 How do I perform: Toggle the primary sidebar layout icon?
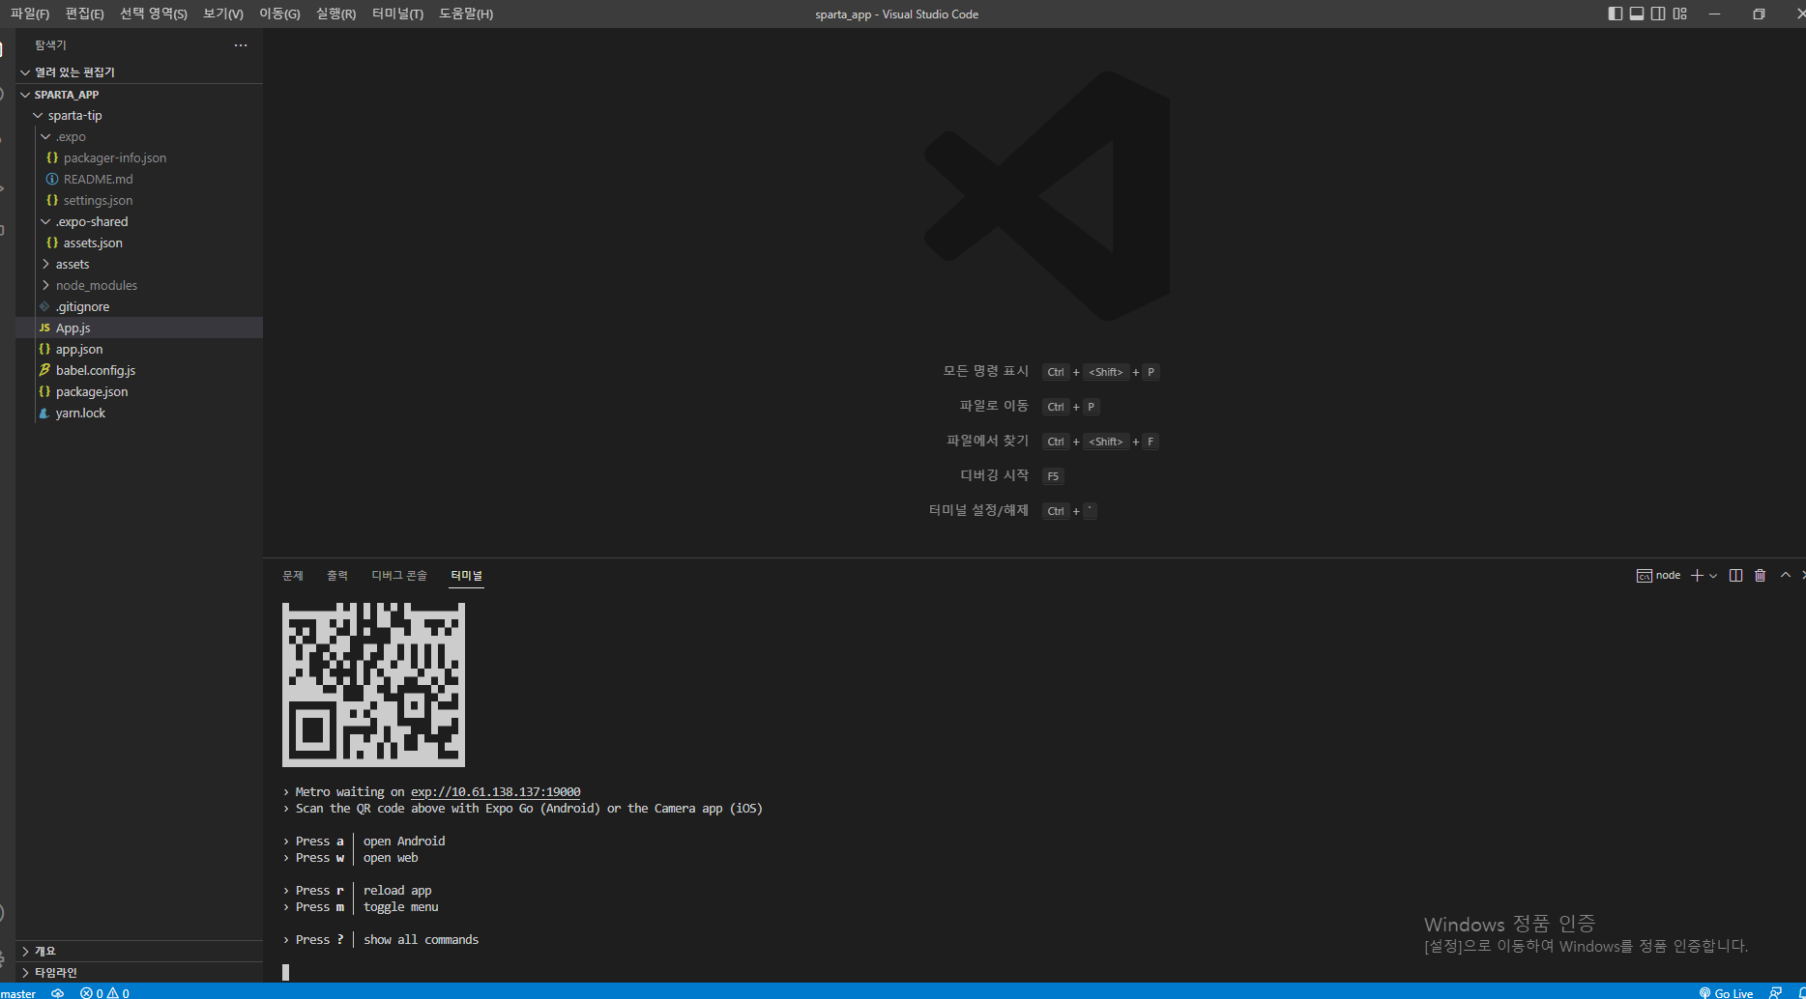coord(1616,14)
